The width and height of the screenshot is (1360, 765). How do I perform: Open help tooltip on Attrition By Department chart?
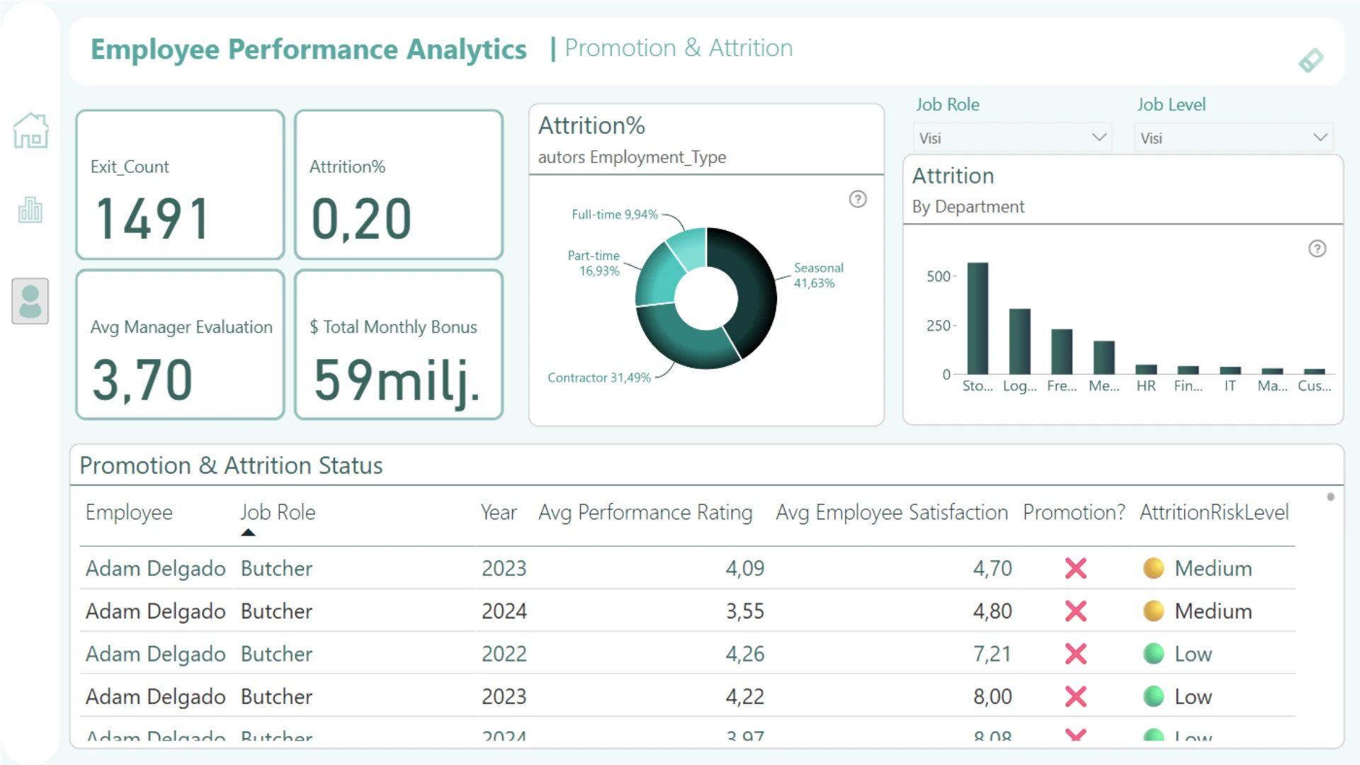click(x=1317, y=249)
